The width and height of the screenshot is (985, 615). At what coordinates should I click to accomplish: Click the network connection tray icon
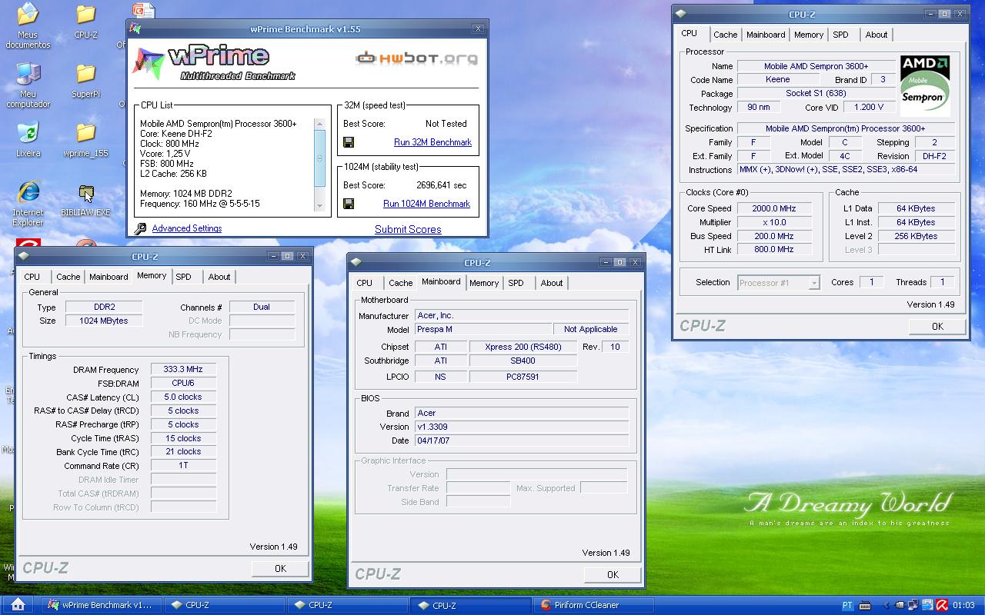pos(913,605)
